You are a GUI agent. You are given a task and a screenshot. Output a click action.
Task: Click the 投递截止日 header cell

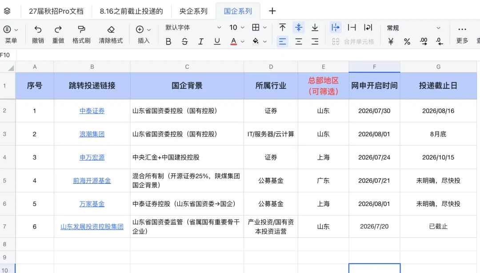[x=438, y=86]
